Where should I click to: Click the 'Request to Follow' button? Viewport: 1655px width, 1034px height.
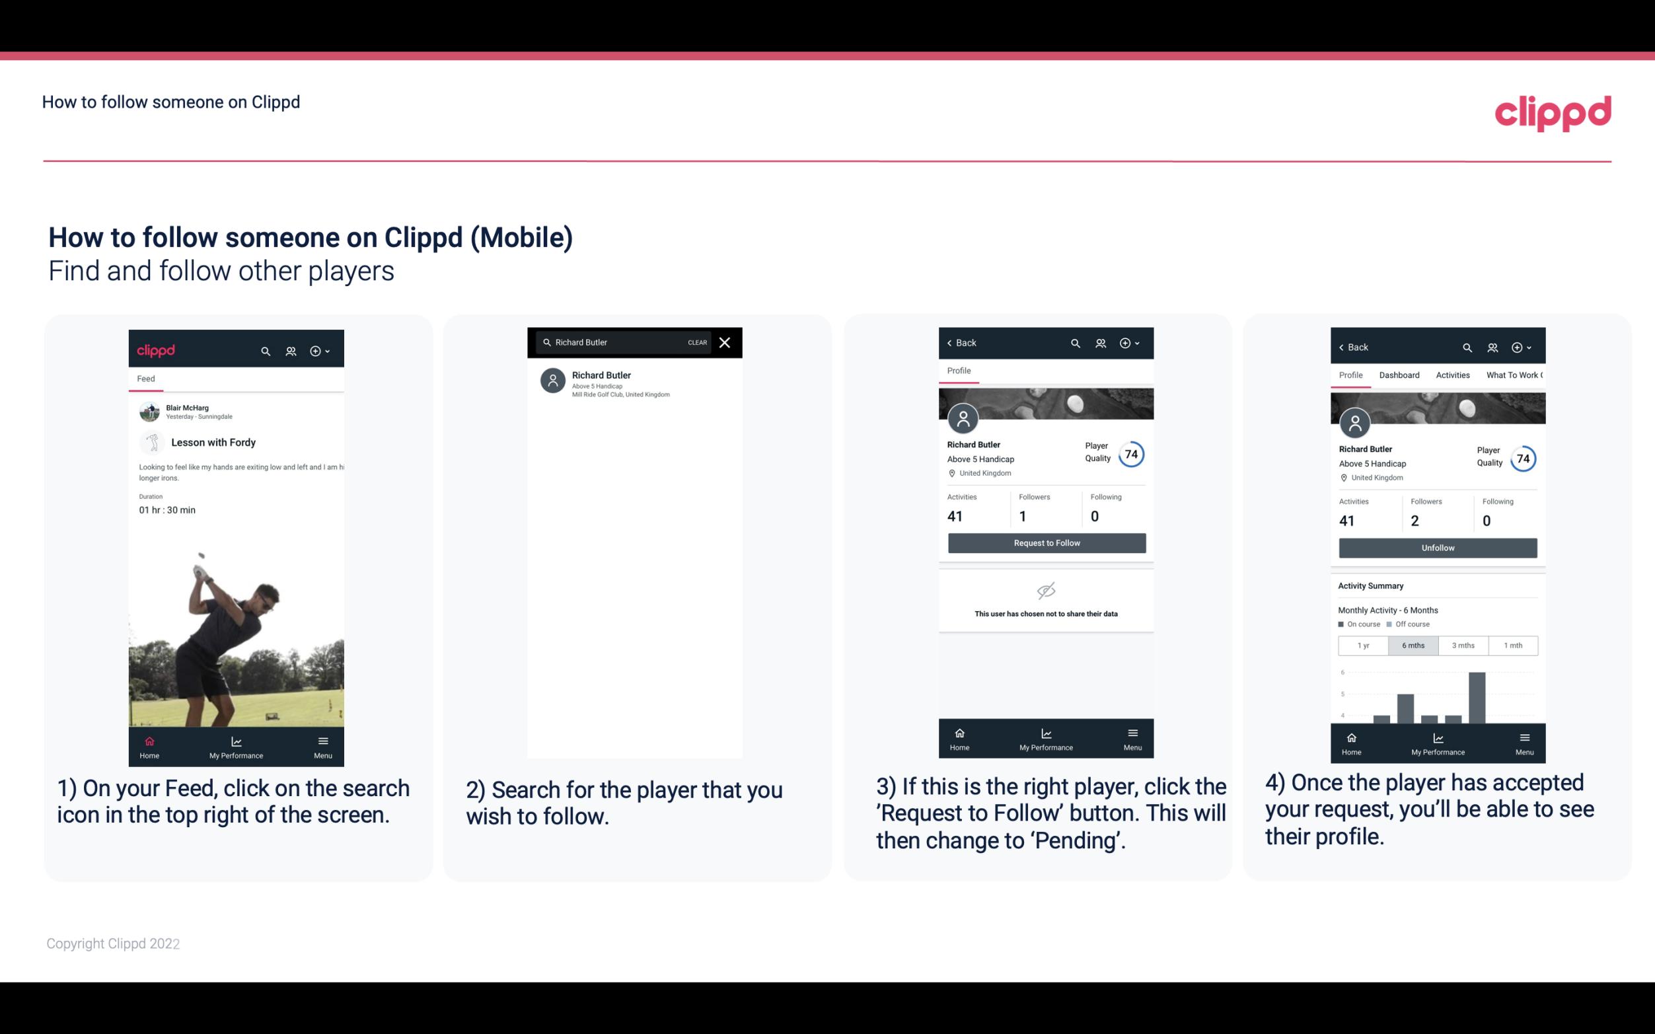[x=1045, y=542]
